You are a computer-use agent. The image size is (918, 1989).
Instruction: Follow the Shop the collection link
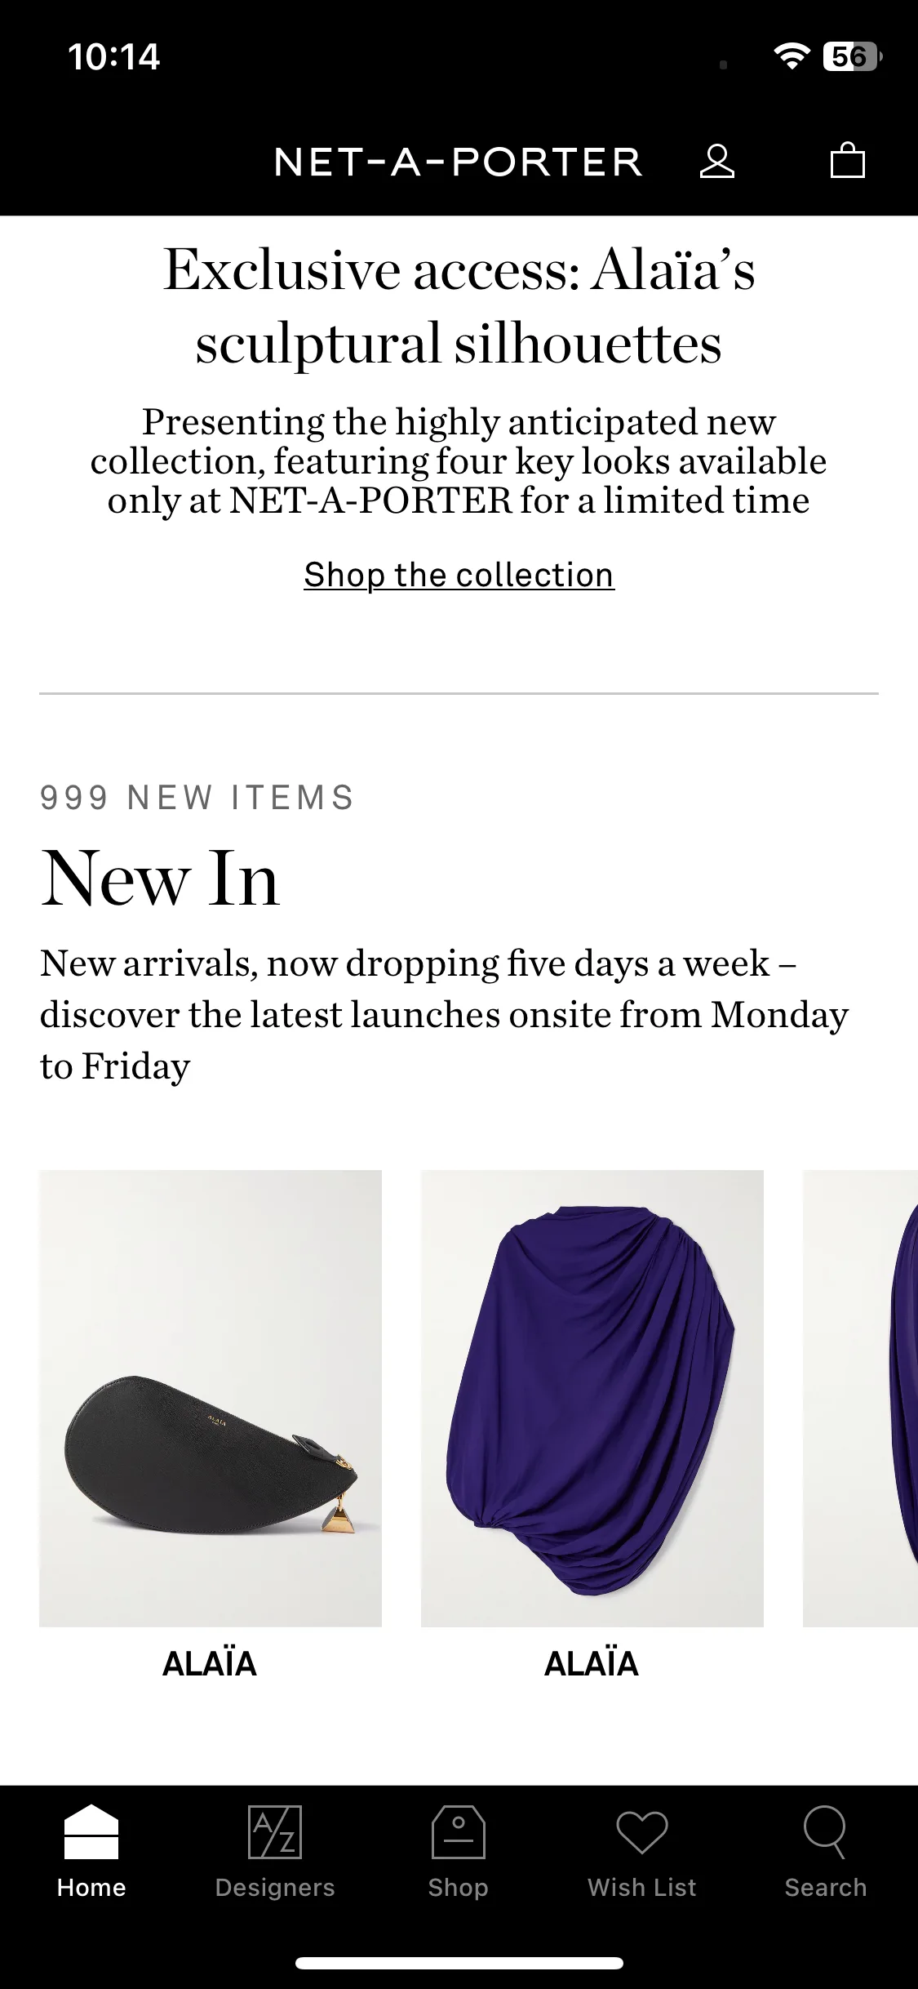coord(459,575)
